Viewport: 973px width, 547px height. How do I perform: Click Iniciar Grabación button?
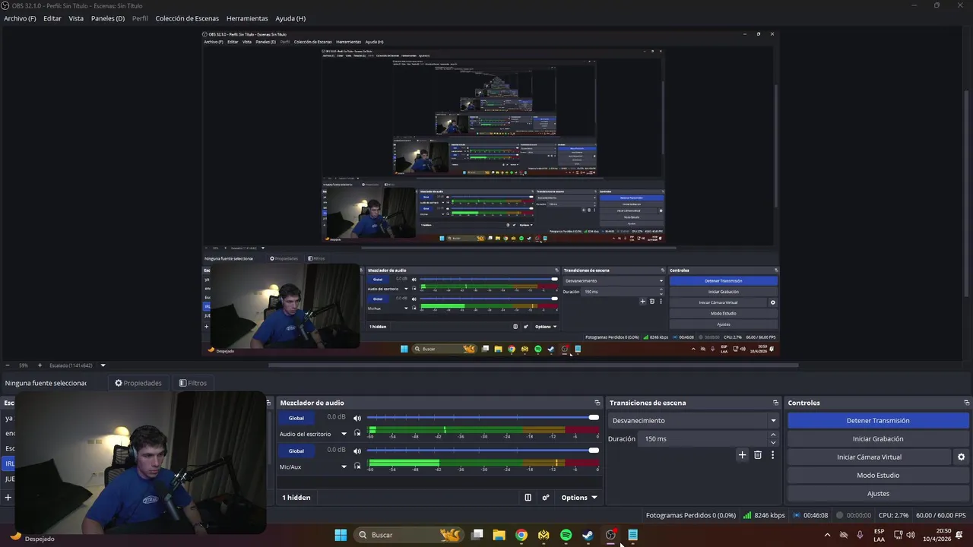pos(878,439)
